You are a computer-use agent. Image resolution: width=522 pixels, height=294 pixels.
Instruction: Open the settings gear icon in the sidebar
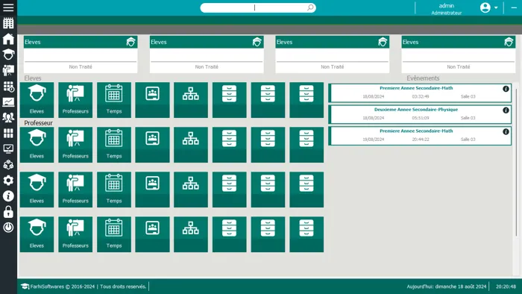(x=8, y=180)
